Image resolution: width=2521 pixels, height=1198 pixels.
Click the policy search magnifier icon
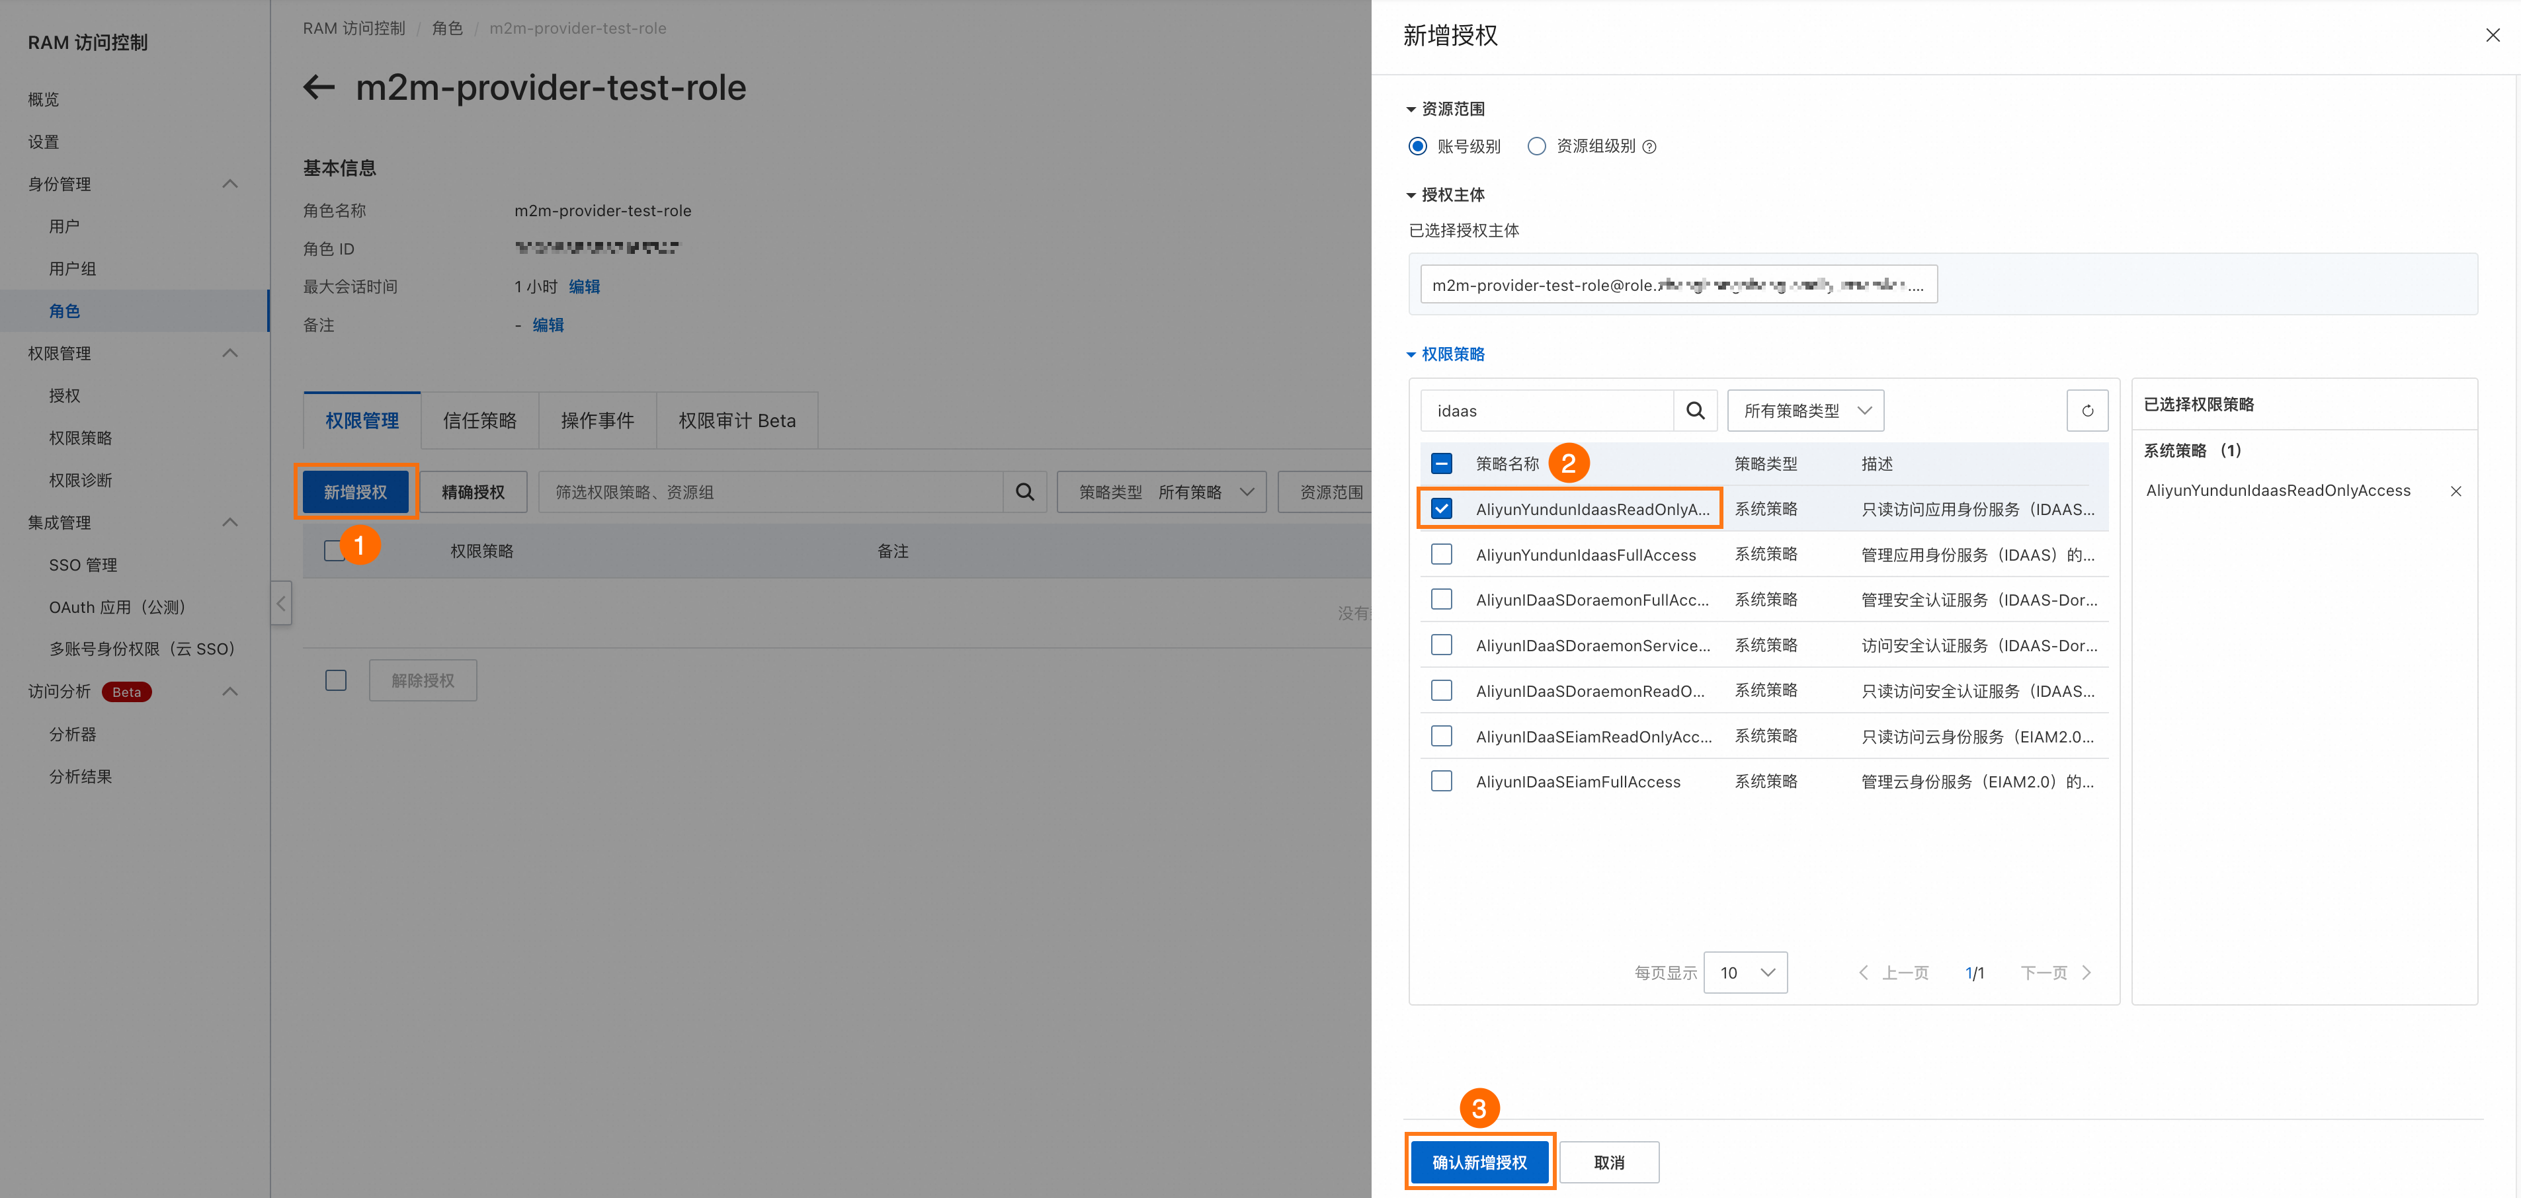click(1695, 411)
